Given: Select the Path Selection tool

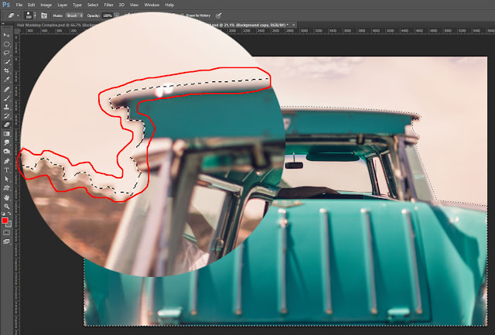Looking at the screenshot, I should tap(7, 179).
